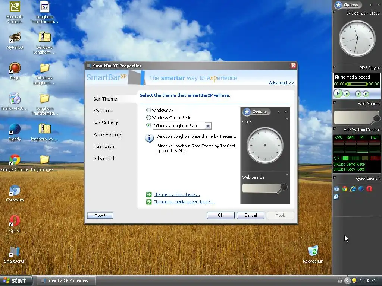
Task: Launch the second-row Quick Launch icon
Action: (336, 197)
